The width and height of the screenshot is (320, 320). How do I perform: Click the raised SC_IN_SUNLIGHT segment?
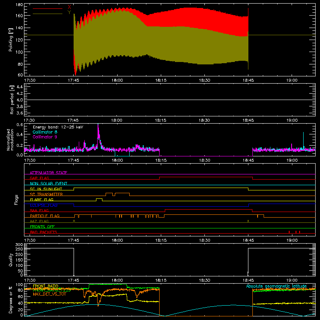point(161,188)
